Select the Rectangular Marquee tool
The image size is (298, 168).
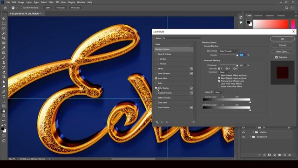point(4,23)
